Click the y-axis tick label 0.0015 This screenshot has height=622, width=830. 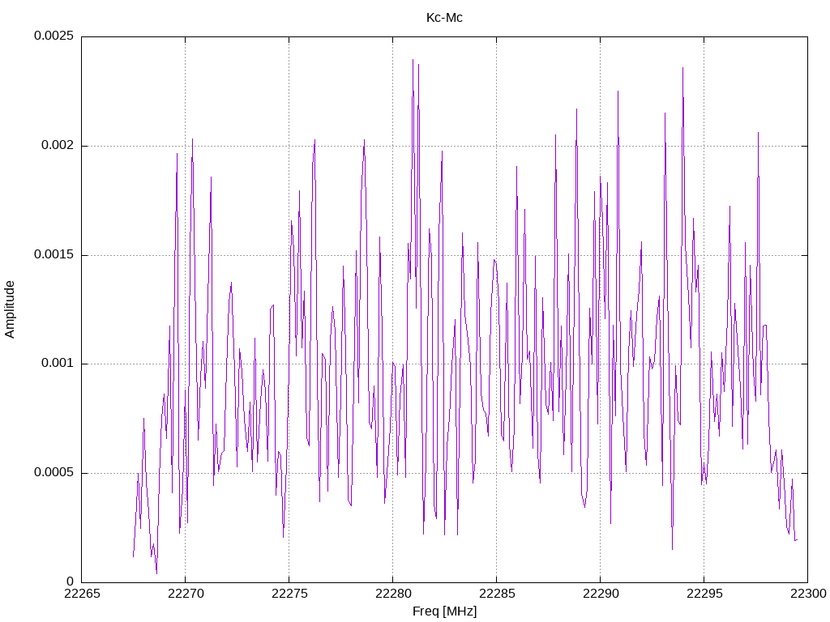pos(54,255)
